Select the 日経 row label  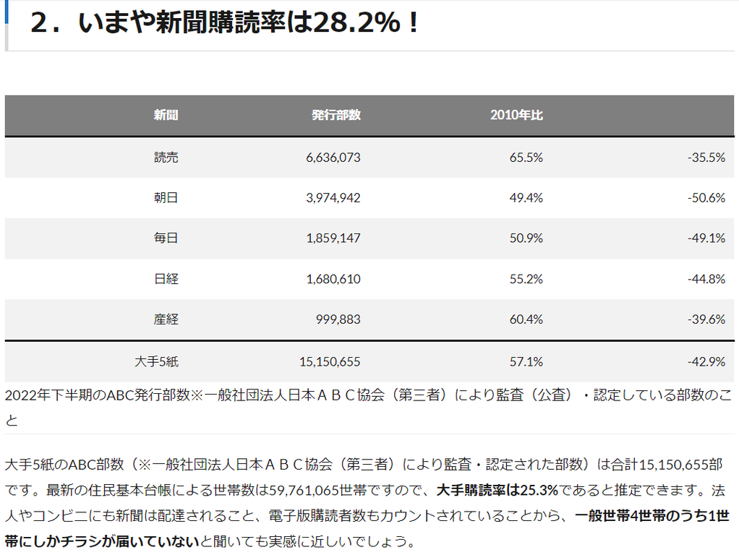166,279
